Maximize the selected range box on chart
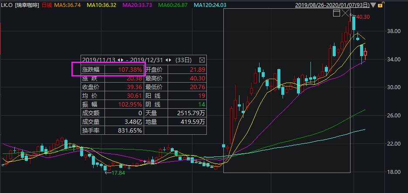Image resolution: width=408 pixels, height=193 pixels. (336, 13)
